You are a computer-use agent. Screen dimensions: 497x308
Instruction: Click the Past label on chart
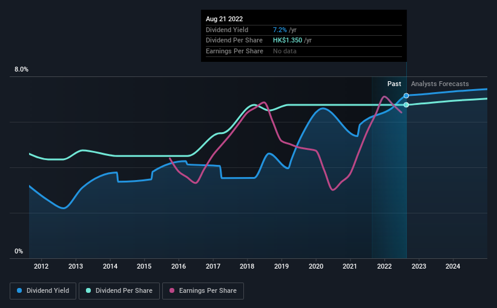point(394,84)
